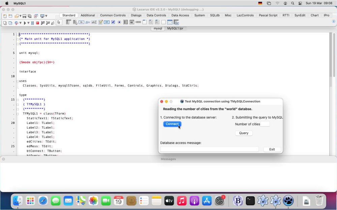Pick TMainMenu component from palette
The width and height of the screenshot is (337, 210).
[x=68, y=22]
